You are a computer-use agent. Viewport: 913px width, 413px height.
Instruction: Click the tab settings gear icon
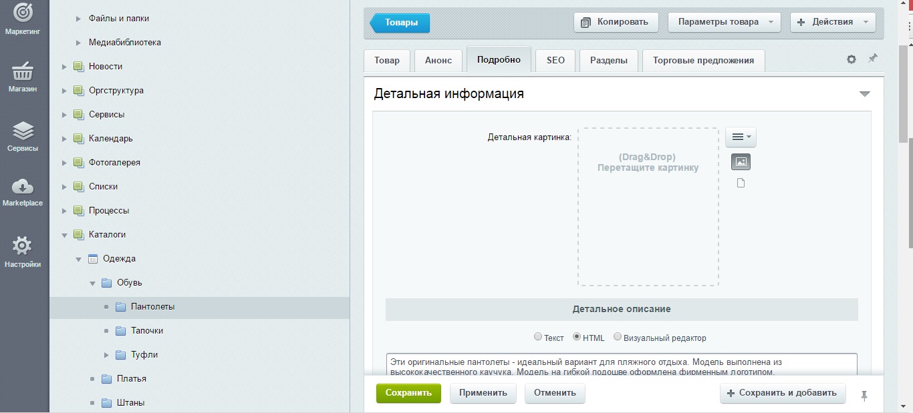coord(851,59)
